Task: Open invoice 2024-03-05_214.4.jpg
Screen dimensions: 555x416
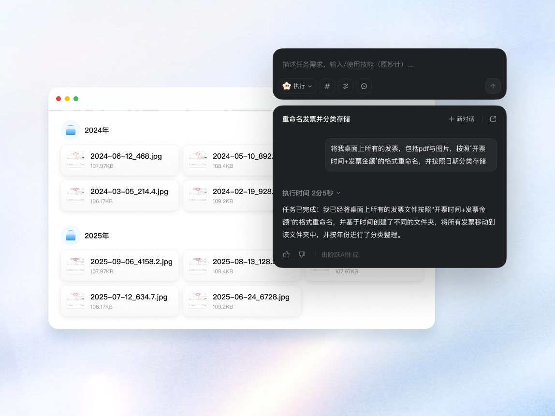Action: [x=119, y=195]
